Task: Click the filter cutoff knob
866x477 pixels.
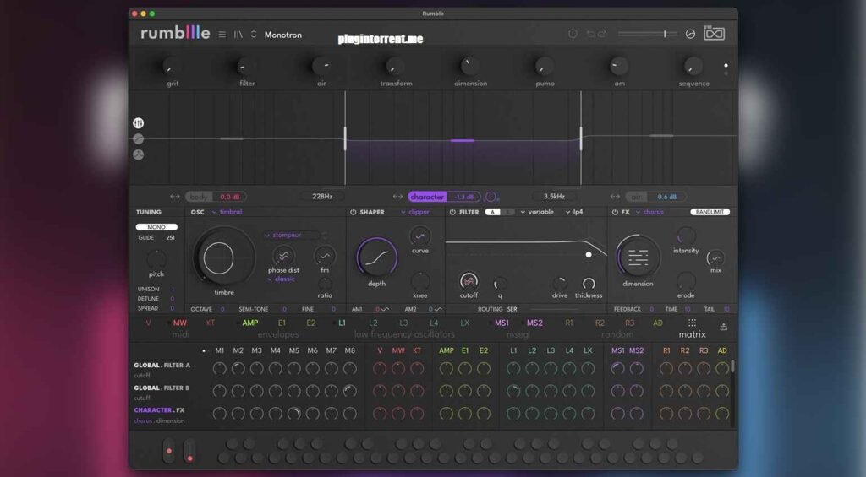Action: tap(469, 281)
